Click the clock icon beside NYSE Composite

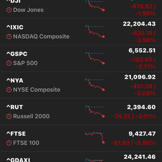pyautogui.click(x=9, y=90)
